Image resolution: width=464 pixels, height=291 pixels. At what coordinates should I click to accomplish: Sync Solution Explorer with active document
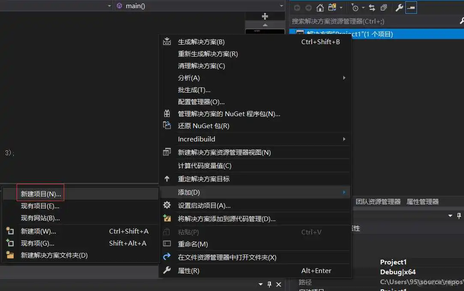pyautogui.click(x=372, y=7)
